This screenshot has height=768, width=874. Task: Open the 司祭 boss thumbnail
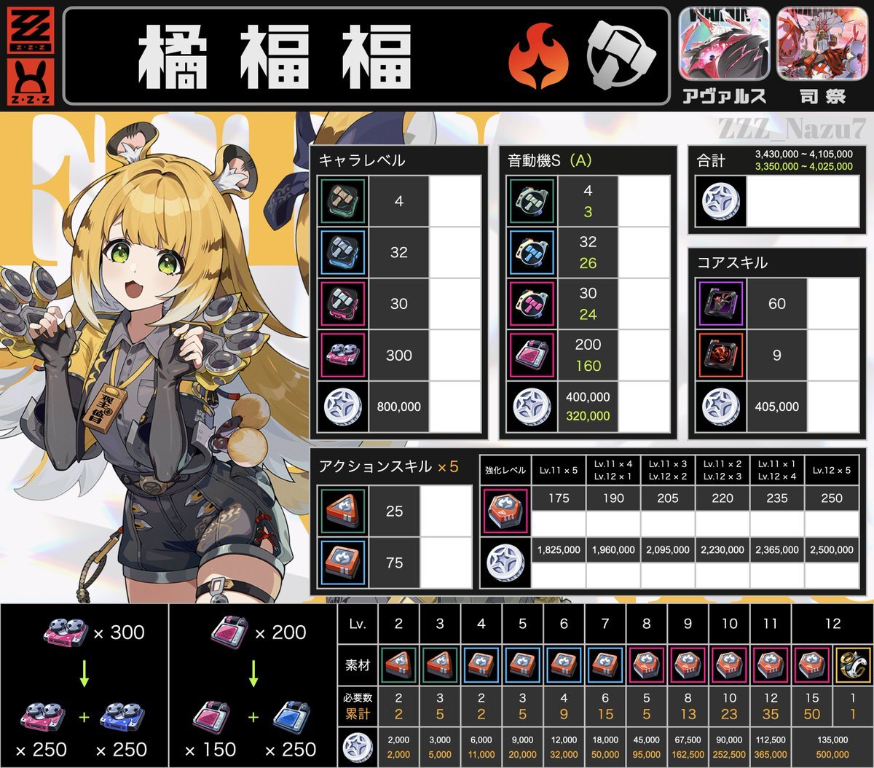tap(822, 44)
